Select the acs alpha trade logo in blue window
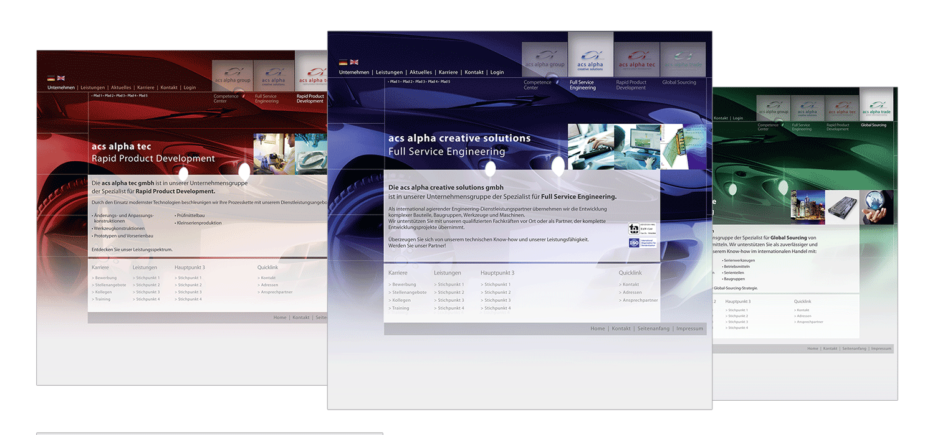 (683, 60)
